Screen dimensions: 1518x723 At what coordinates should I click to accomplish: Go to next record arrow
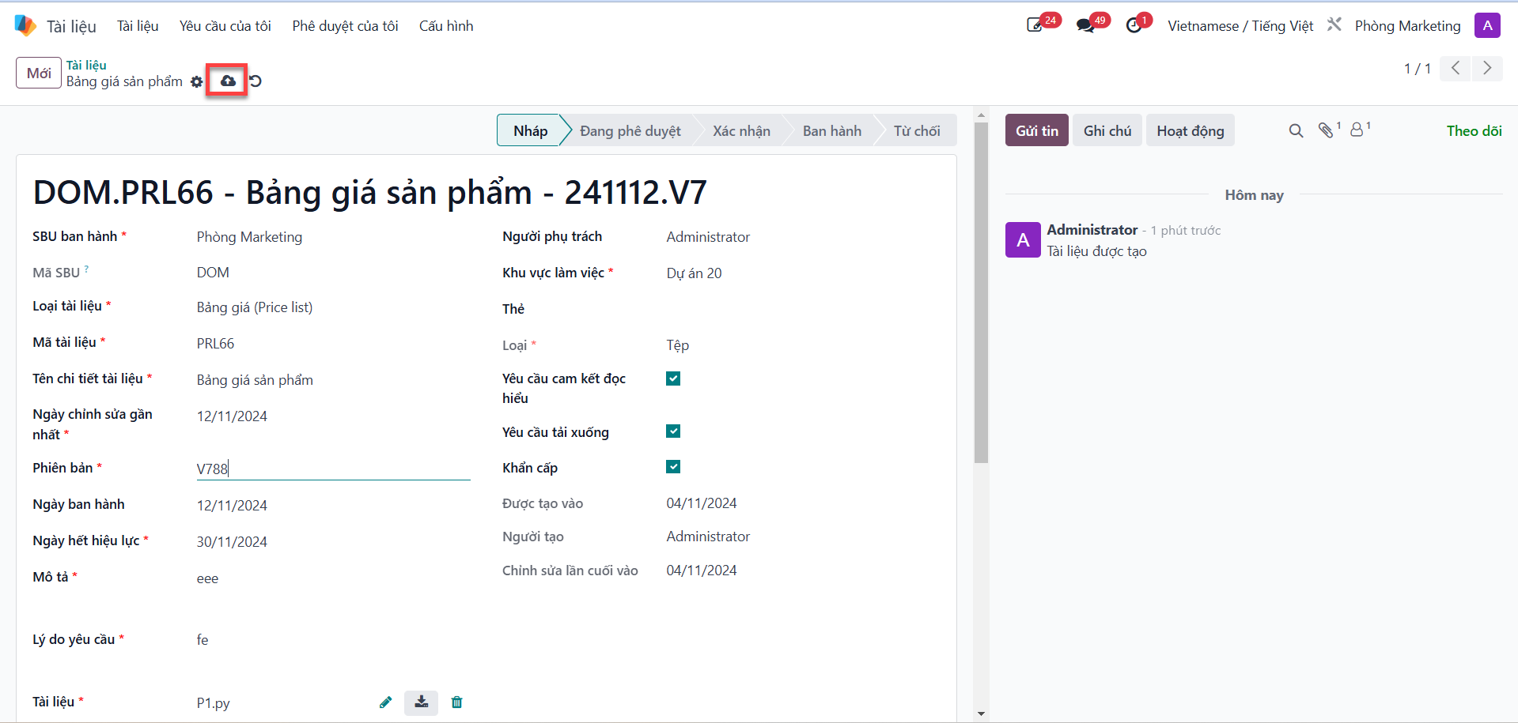click(1487, 68)
